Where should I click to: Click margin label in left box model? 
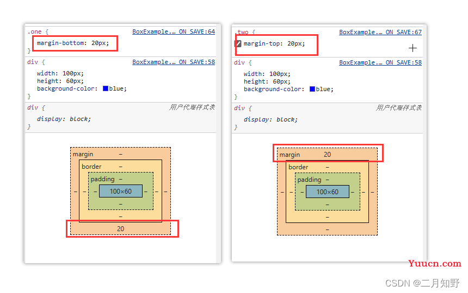(83, 154)
